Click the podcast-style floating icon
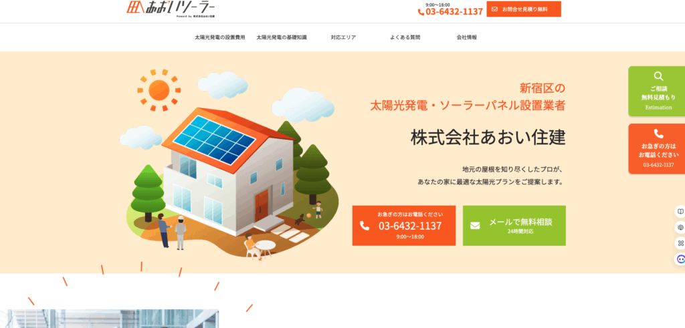Screen dimensions: 685x328 click(680, 227)
